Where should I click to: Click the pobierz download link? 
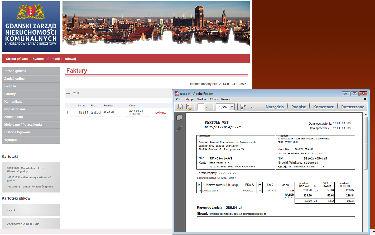click(x=160, y=112)
